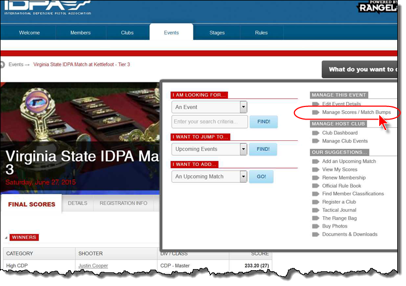
Task: Click the tag icon next to The Range Bag
Action: coord(316,218)
